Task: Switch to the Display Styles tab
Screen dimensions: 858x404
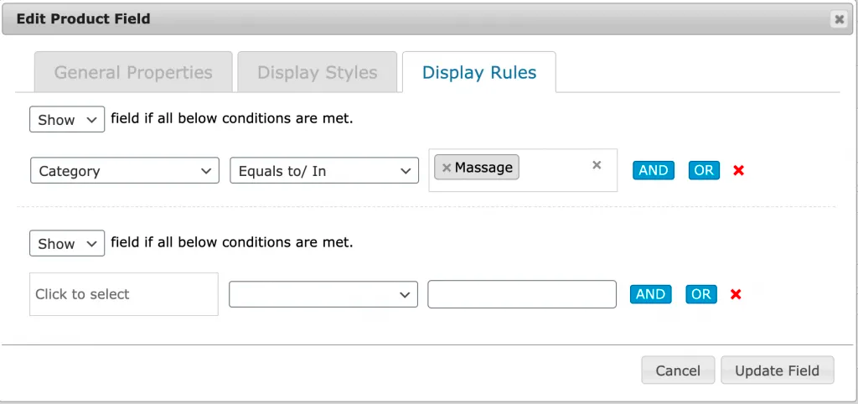Action: 317,73
